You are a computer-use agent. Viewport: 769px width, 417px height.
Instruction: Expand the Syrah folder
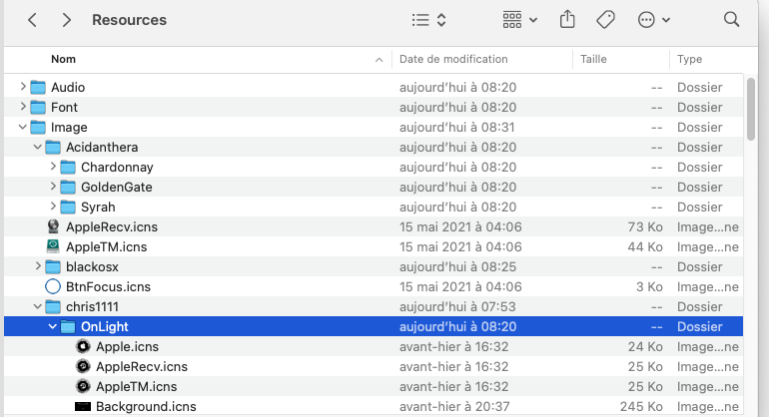click(53, 207)
